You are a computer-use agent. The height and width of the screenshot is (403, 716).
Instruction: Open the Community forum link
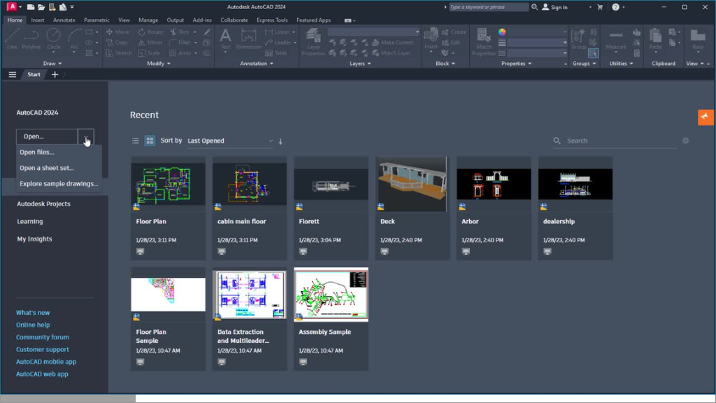pyautogui.click(x=43, y=337)
